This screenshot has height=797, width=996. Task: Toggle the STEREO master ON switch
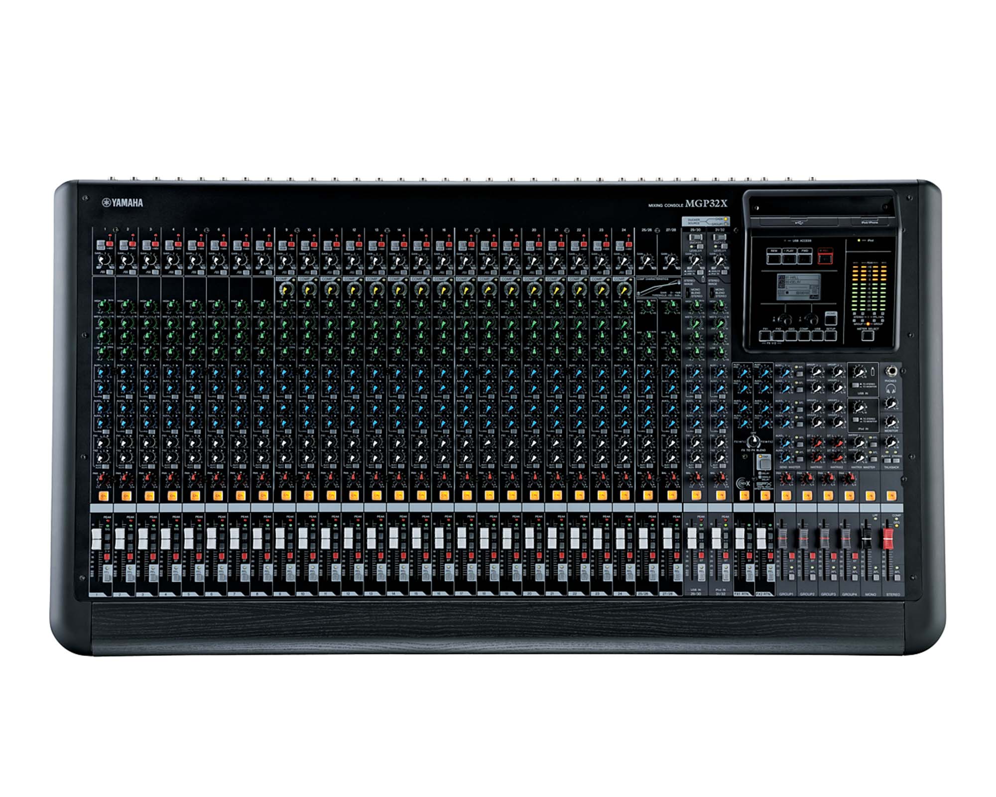[x=891, y=495]
